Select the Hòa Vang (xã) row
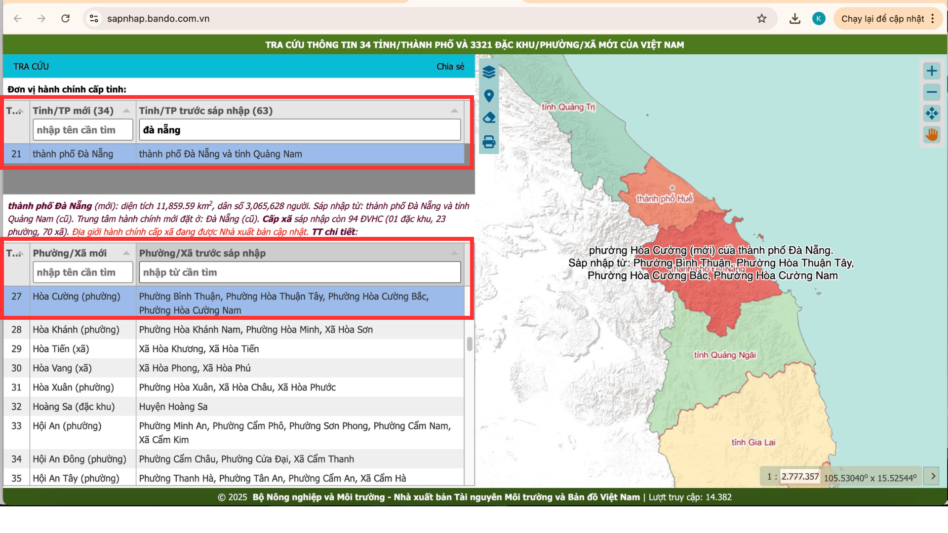 click(x=234, y=368)
